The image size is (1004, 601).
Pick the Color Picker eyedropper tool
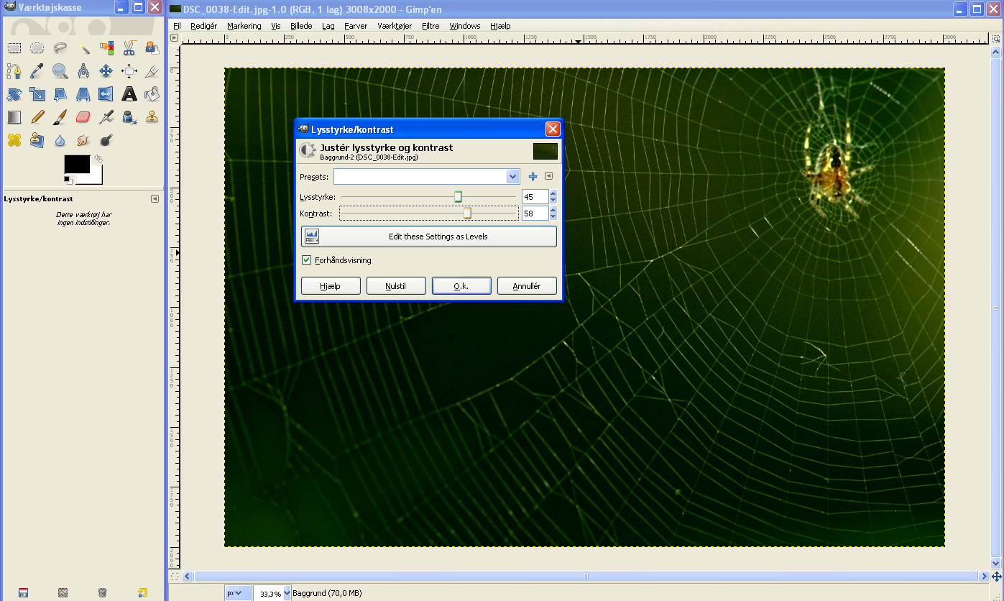[x=37, y=71]
